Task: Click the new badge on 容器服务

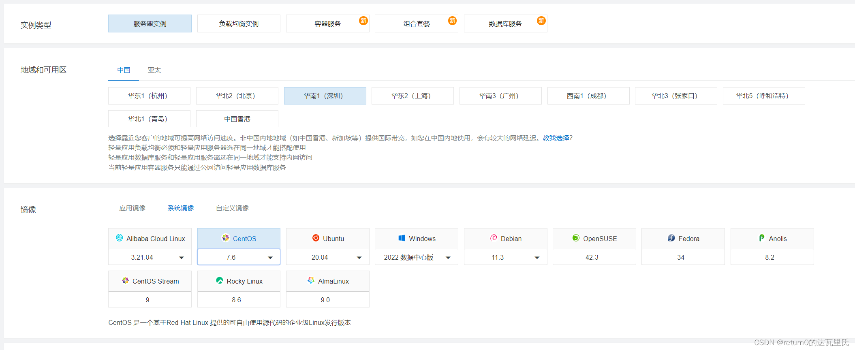Action: click(363, 21)
